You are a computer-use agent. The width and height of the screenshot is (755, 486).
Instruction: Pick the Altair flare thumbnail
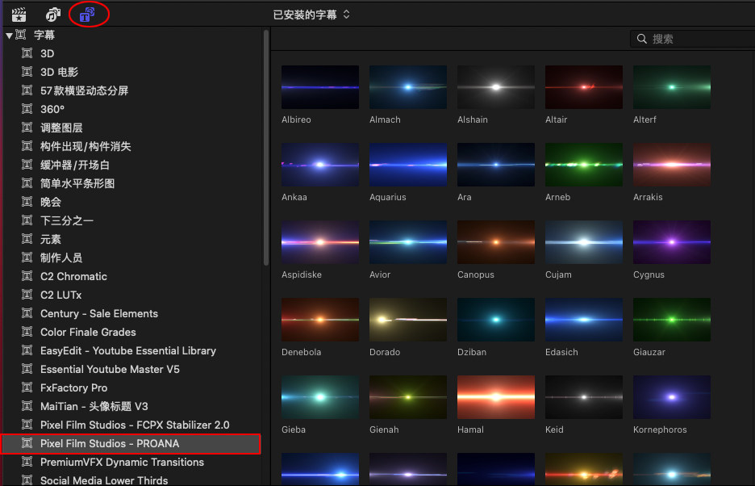583,87
